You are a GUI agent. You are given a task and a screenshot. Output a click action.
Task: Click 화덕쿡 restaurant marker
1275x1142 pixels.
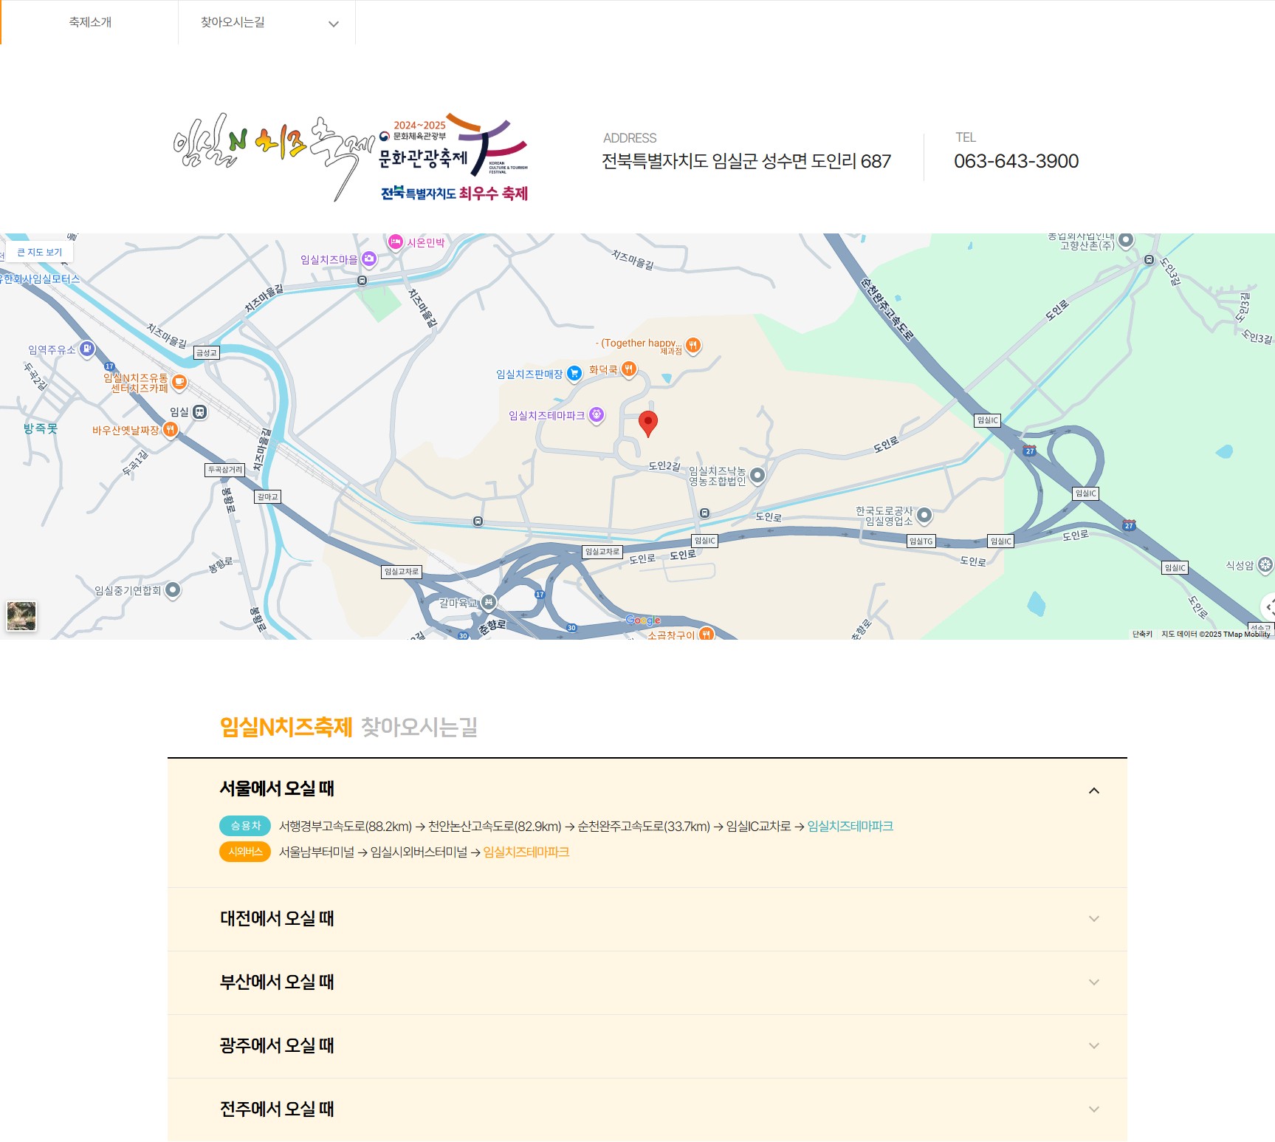pyautogui.click(x=628, y=369)
